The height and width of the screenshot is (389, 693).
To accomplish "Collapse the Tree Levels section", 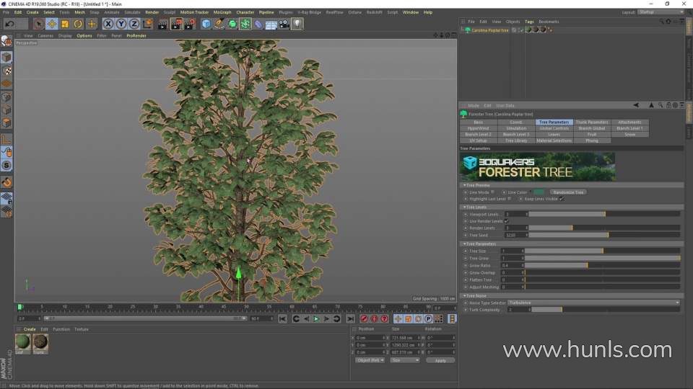I will [x=465, y=207].
